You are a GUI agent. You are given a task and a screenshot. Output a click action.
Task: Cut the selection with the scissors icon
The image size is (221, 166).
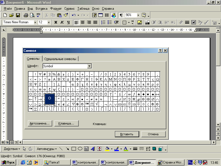click(x=46, y=15)
